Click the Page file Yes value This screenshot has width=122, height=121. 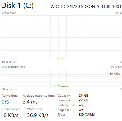(81, 110)
